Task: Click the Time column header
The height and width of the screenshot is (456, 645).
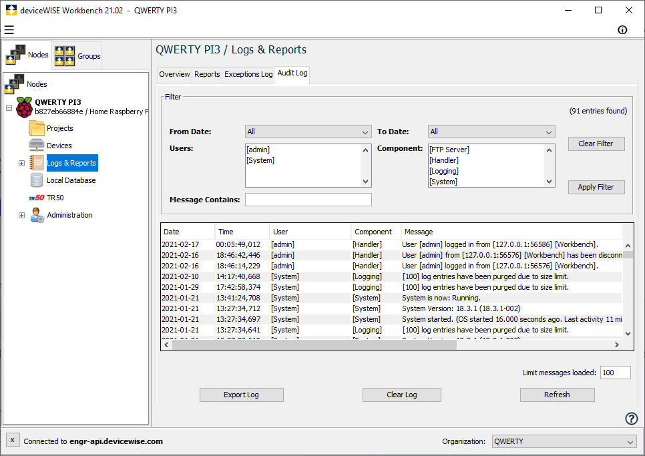Action: [242, 232]
